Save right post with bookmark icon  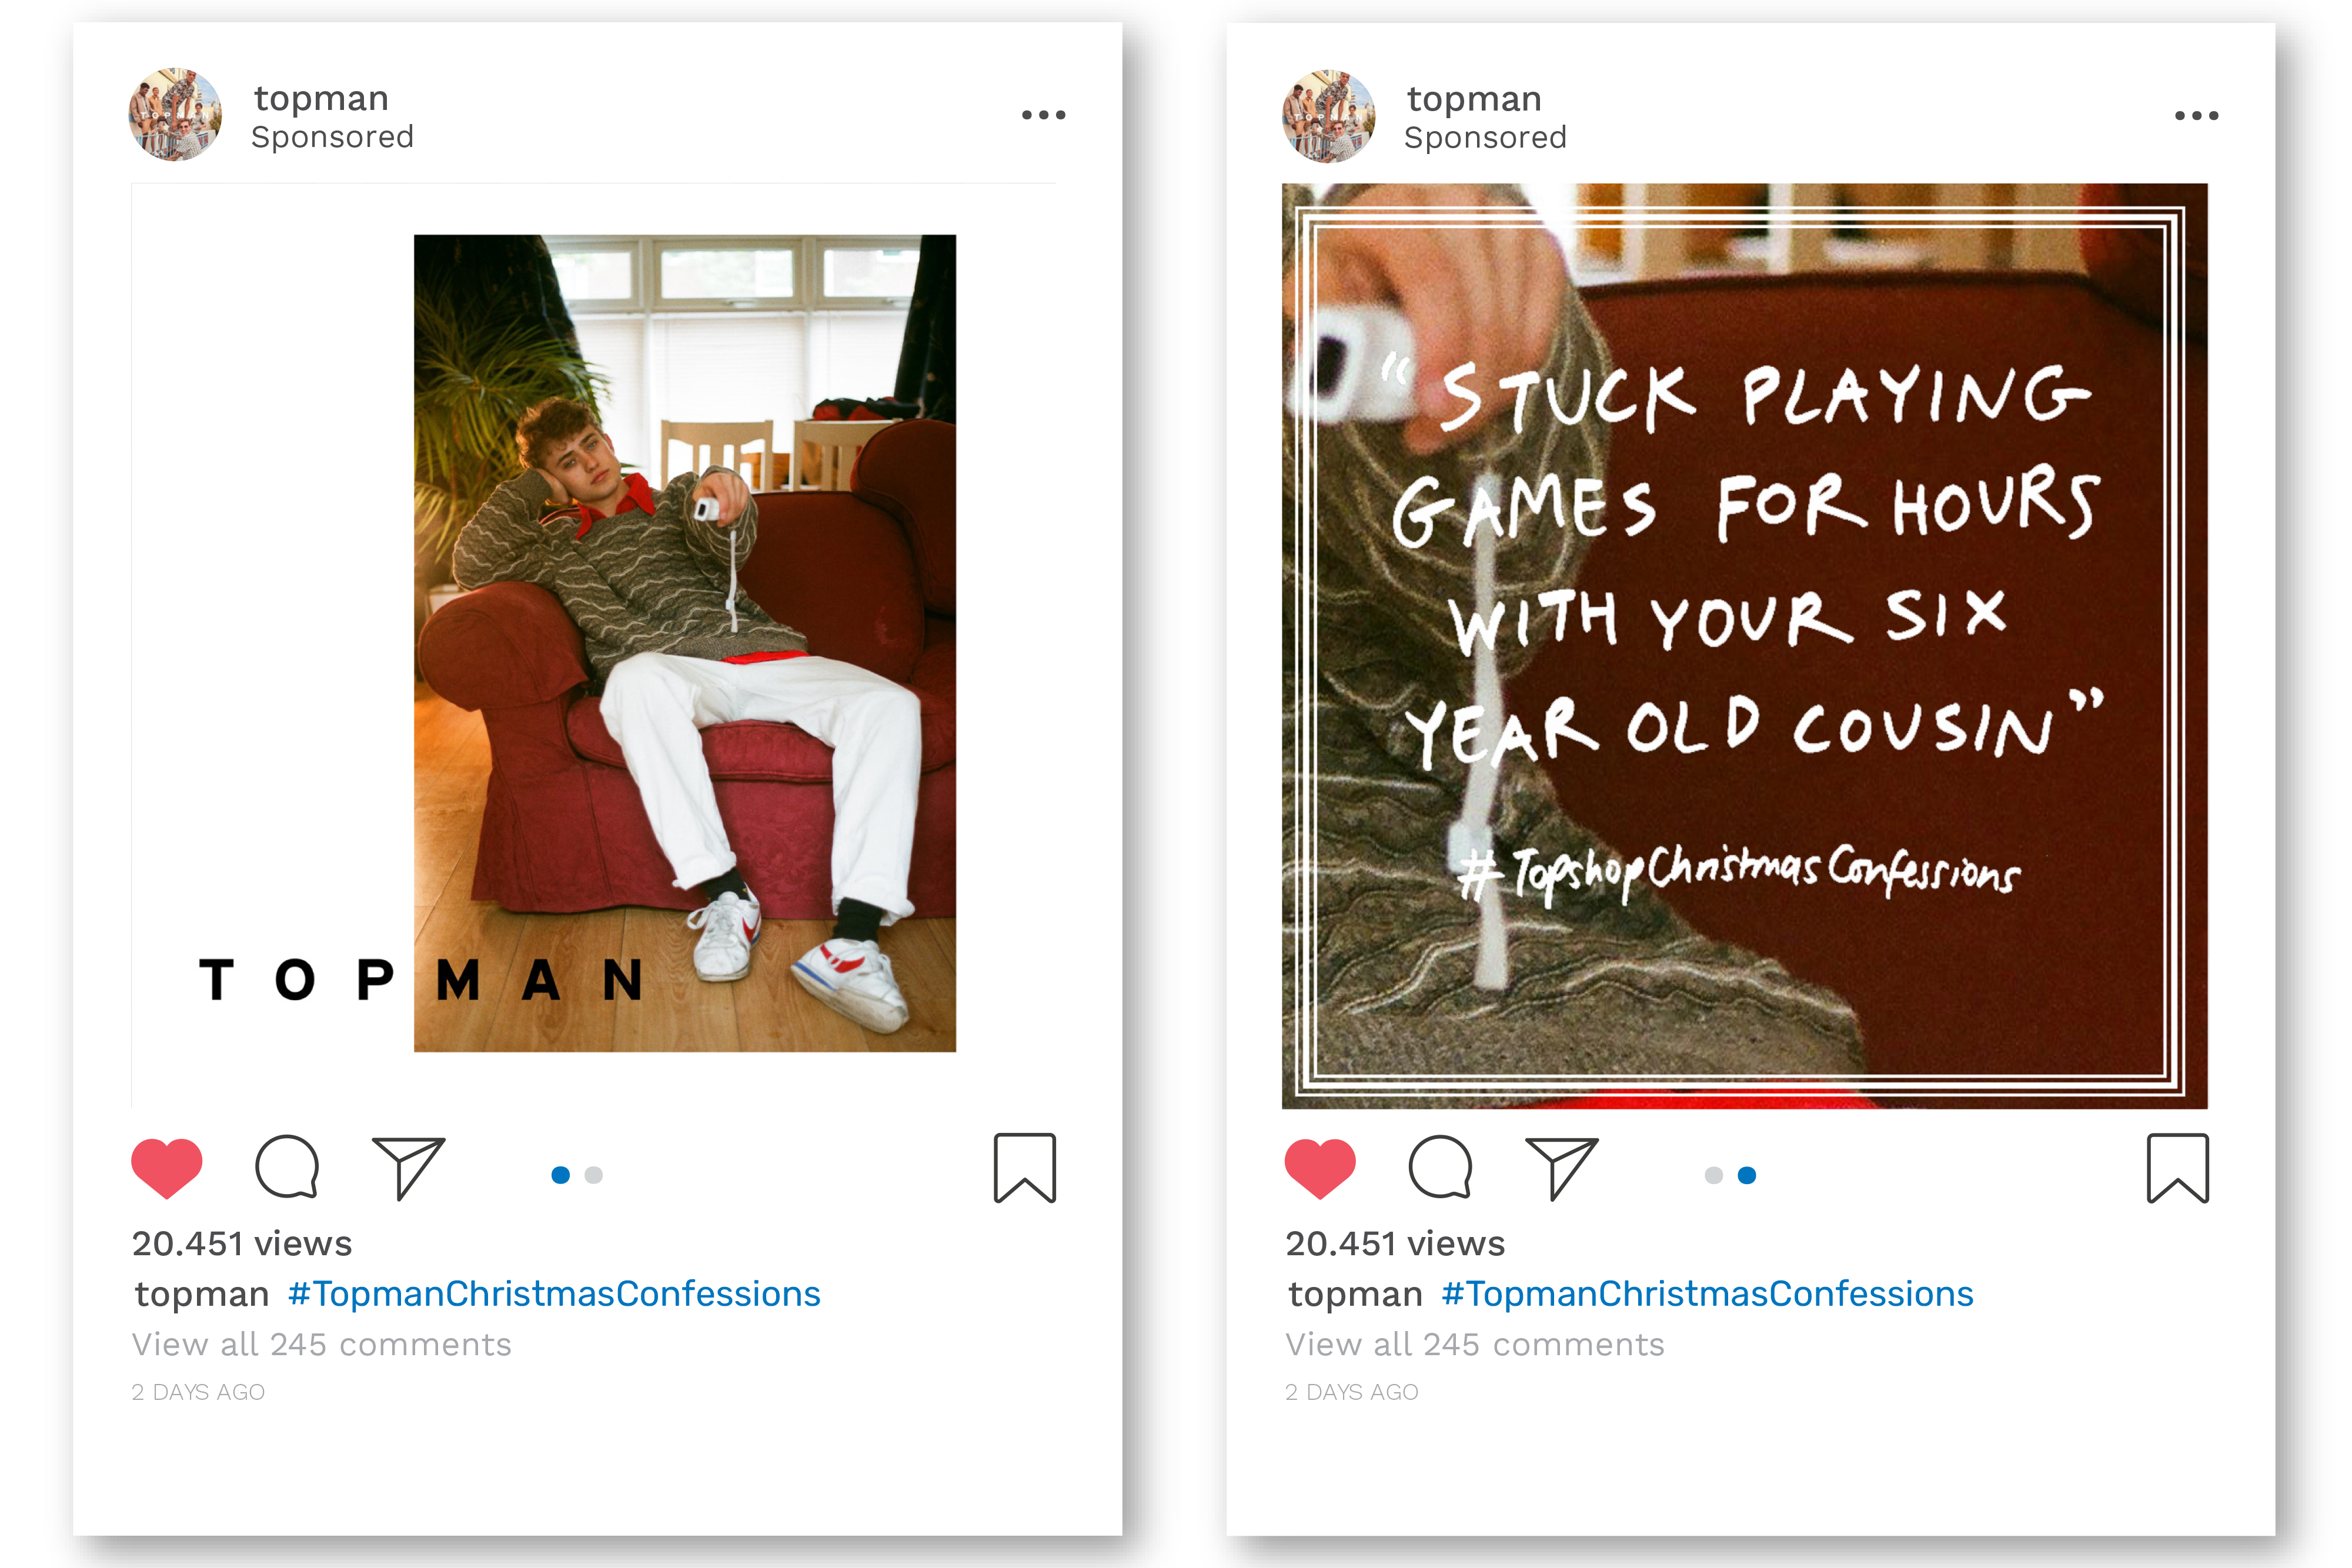pos(2177,1168)
